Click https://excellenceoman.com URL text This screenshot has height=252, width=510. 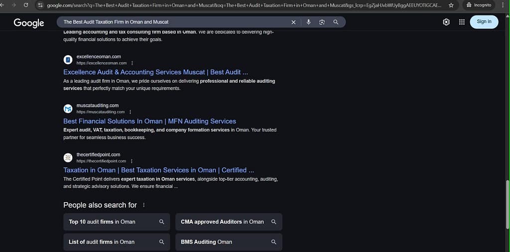(x=102, y=63)
